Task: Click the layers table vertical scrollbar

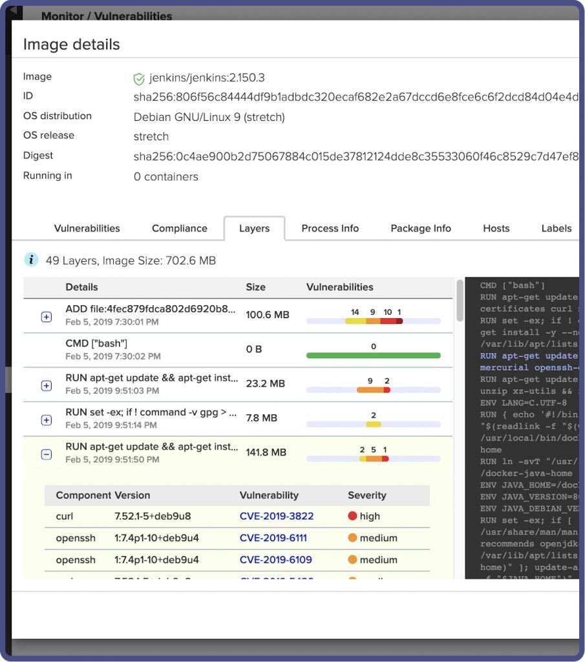Action: (x=460, y=301)
